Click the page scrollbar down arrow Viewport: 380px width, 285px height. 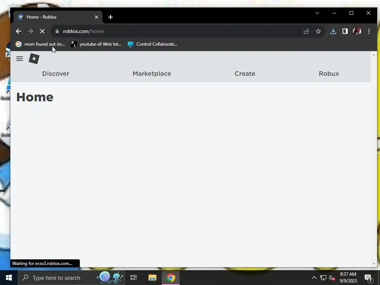373,264
